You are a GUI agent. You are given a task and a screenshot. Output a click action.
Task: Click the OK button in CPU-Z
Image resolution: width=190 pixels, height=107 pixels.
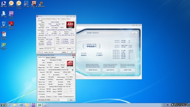(x=72, y=52)
